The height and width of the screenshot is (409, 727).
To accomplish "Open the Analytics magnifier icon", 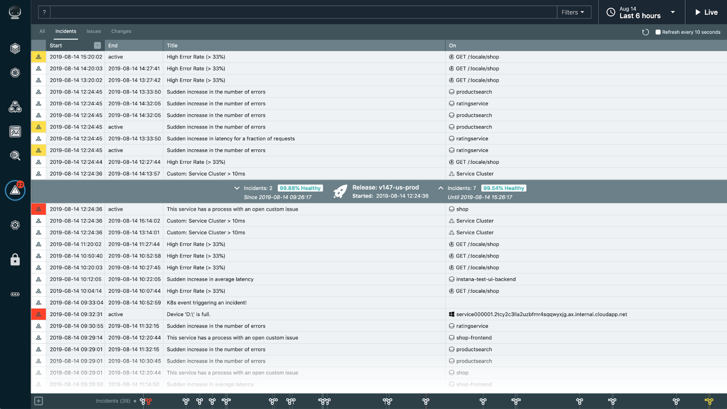I will (x=15, y=155).
